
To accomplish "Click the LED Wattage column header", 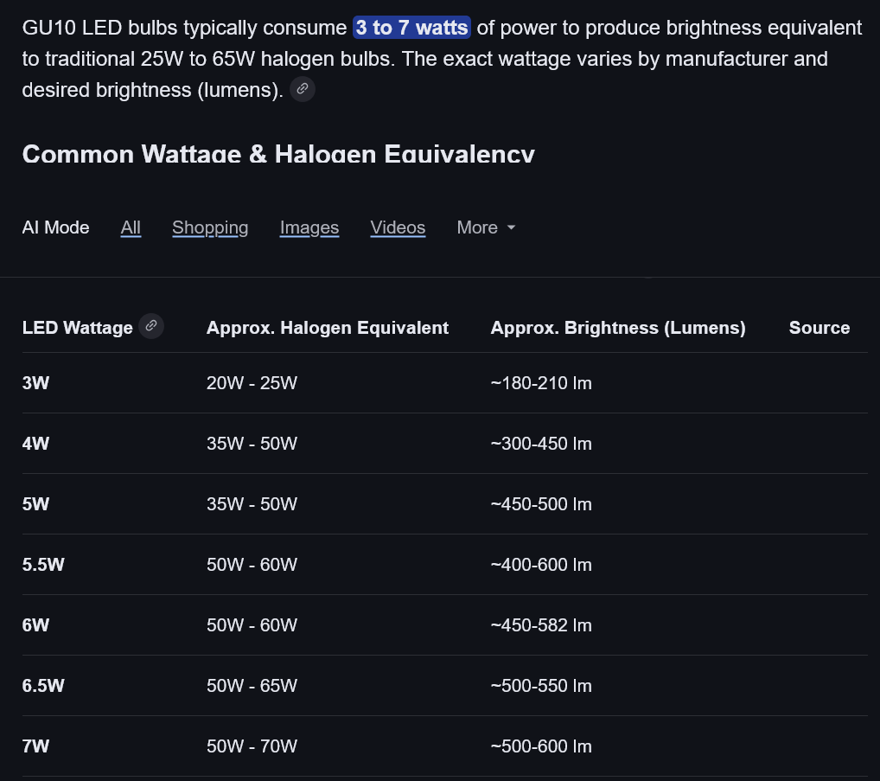I will (77, 328).
